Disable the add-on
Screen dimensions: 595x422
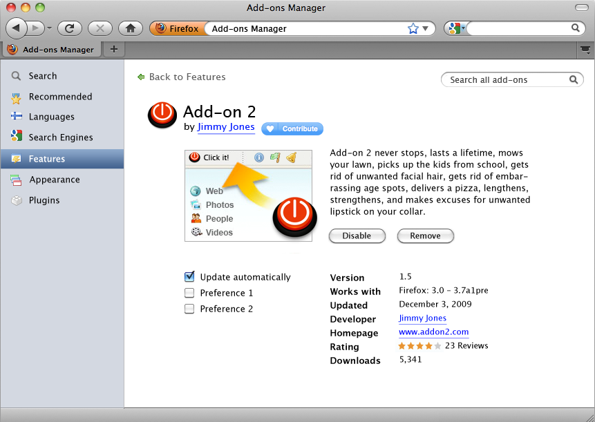click(x=357, y=236)
